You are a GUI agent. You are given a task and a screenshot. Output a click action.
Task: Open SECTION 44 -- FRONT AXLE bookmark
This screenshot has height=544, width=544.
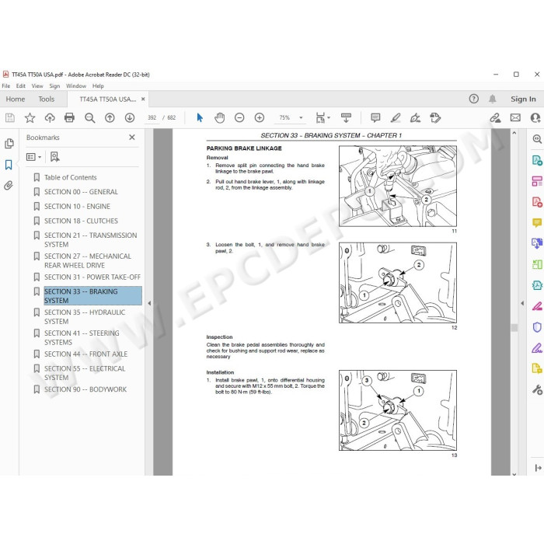point(85,354)
